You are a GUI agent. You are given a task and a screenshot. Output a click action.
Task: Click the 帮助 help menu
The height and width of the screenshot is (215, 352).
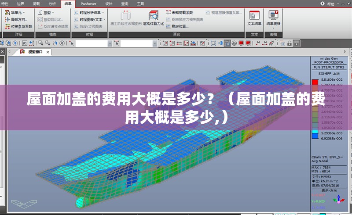[331, 4]
